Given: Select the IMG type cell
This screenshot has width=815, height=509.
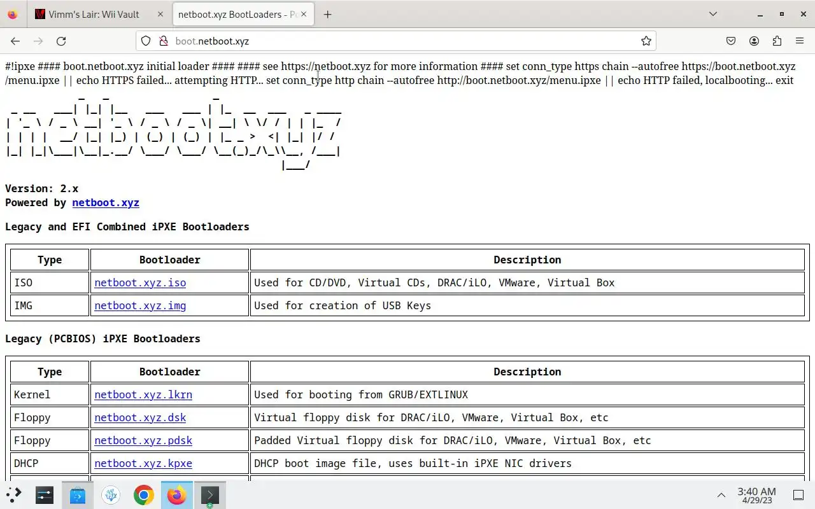Looking at the screenshot, I should (x=50, y=305).
